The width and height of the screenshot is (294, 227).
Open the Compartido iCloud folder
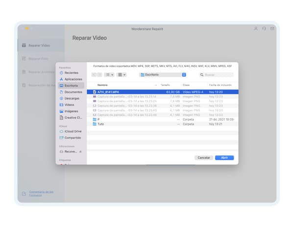70,138
